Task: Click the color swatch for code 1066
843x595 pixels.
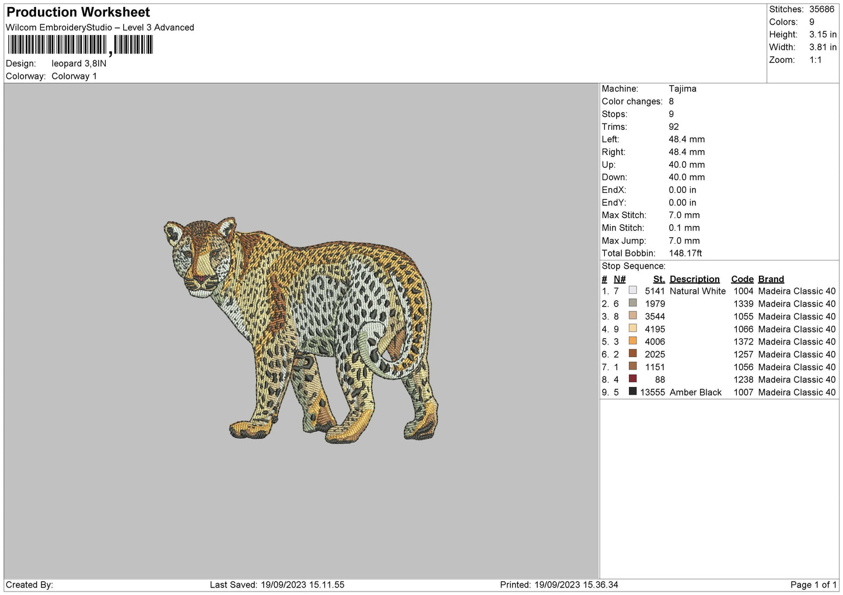Action: (x=632, y=328)
